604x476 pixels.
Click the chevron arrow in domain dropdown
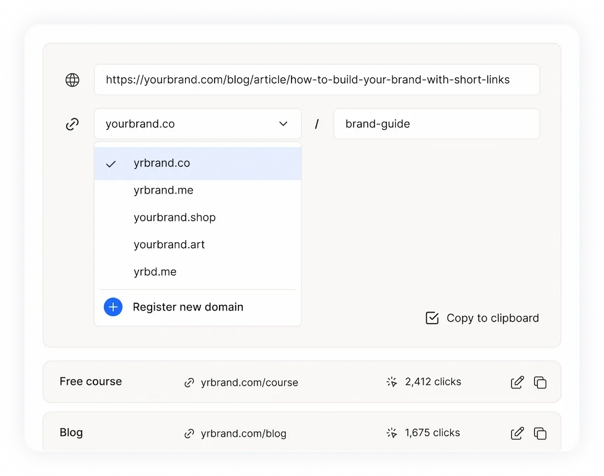(283, 124)
